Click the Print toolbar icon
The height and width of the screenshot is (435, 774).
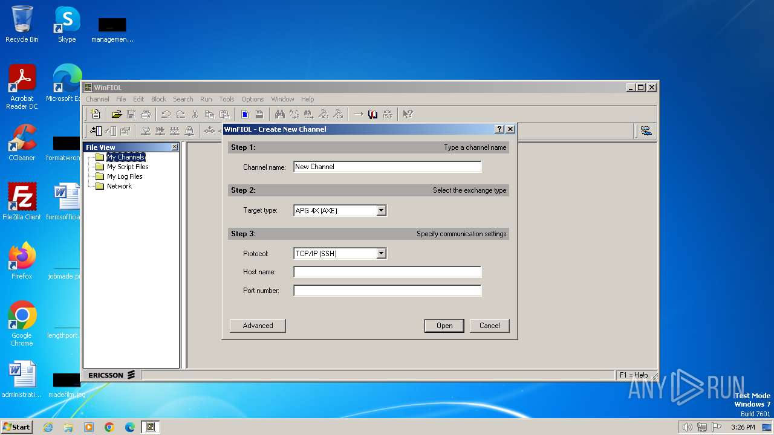(x=146, y=114)
